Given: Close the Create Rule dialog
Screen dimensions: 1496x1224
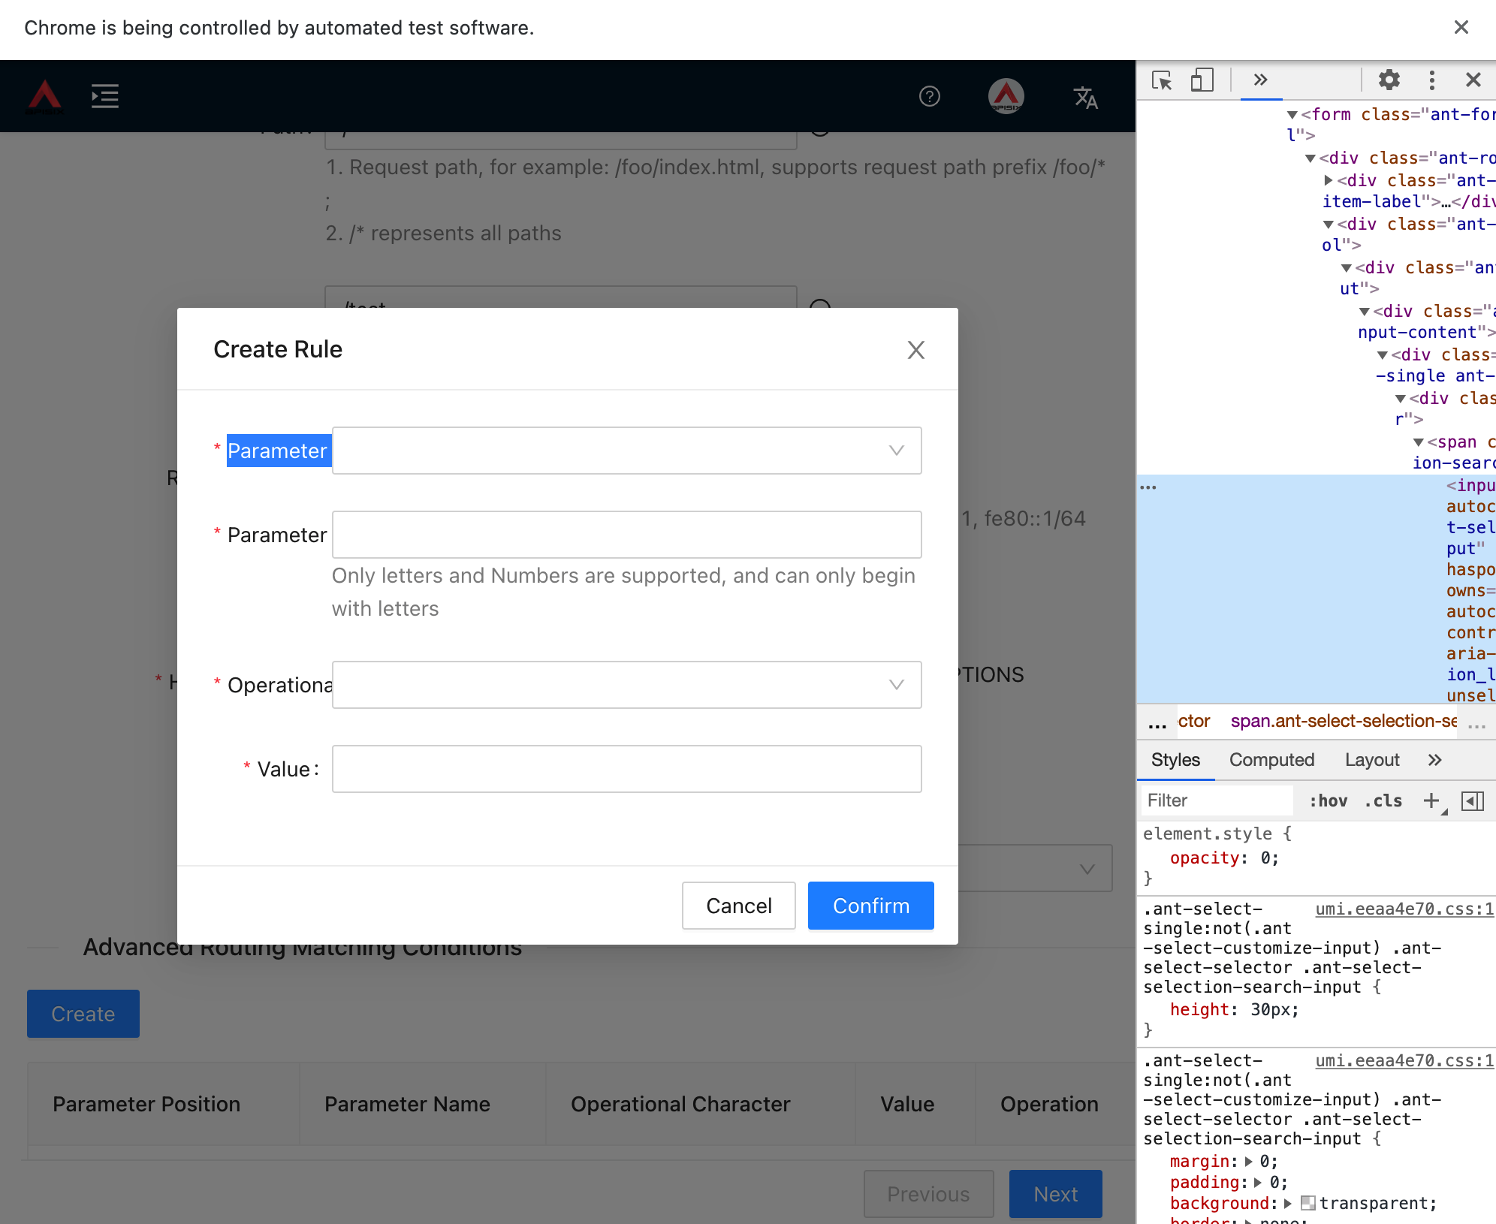Looking at the screenshot, I should [x=915, y=350].
